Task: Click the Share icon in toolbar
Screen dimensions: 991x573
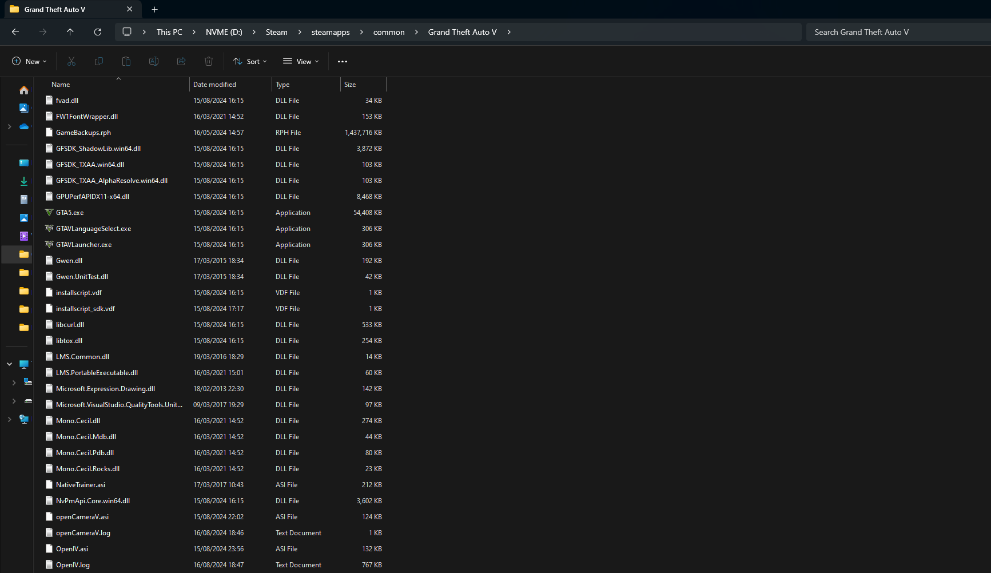Action: click(x=181, y=61)
